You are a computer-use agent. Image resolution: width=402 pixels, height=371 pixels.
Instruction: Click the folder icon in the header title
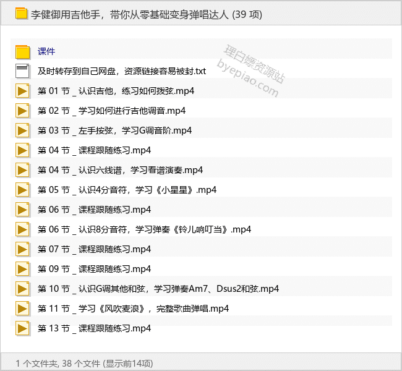pos(21,14)
